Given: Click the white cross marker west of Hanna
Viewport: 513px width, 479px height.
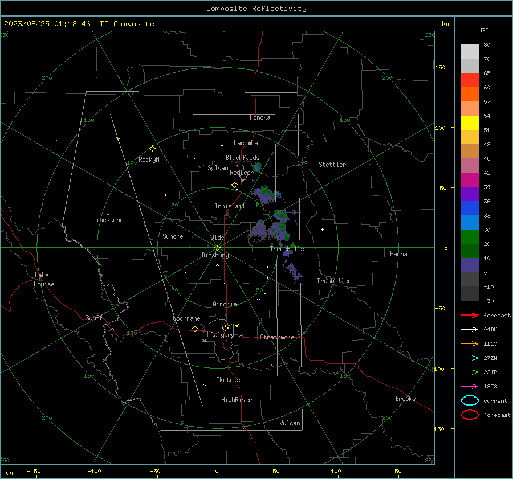Looking at the screenshot, I should (322, 229).
